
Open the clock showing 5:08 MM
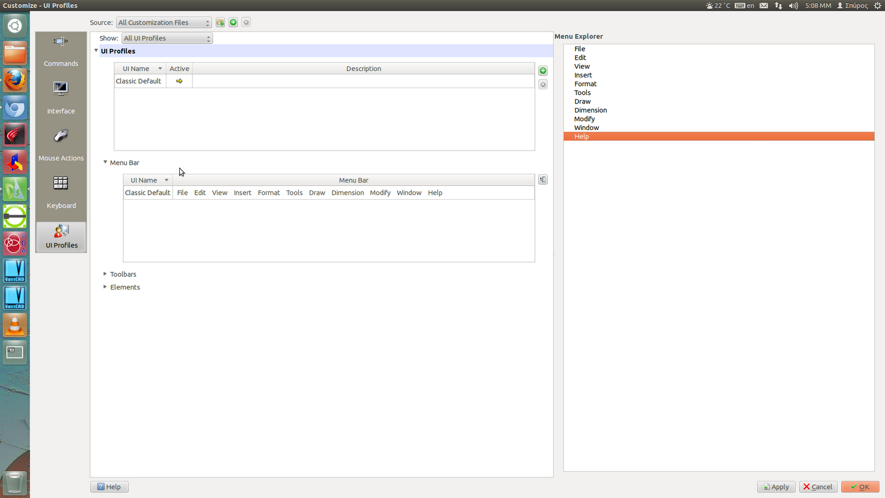(818, 6)
